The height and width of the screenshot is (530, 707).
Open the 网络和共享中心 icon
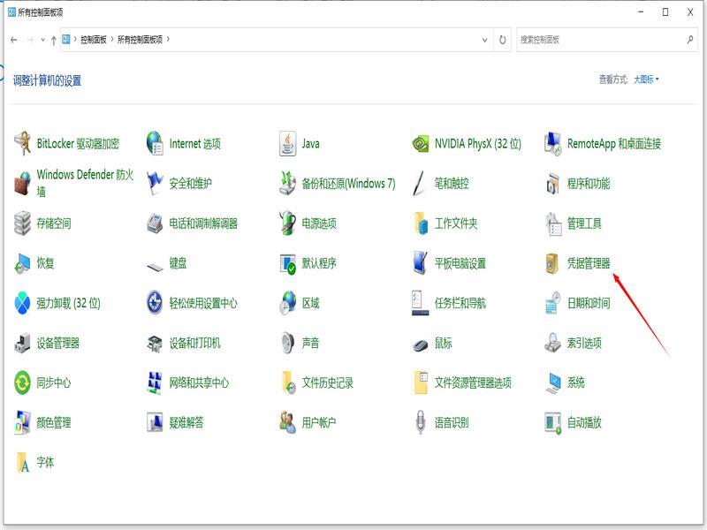pos(155,382)
